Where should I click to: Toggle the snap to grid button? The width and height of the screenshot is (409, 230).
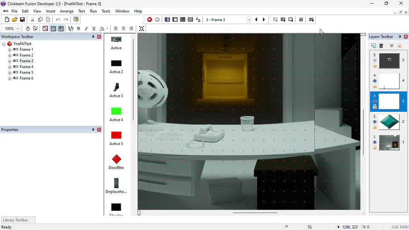tap(61, 29)
